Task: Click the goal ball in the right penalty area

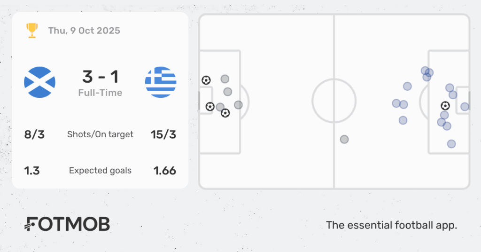Action: click(445, 106)
